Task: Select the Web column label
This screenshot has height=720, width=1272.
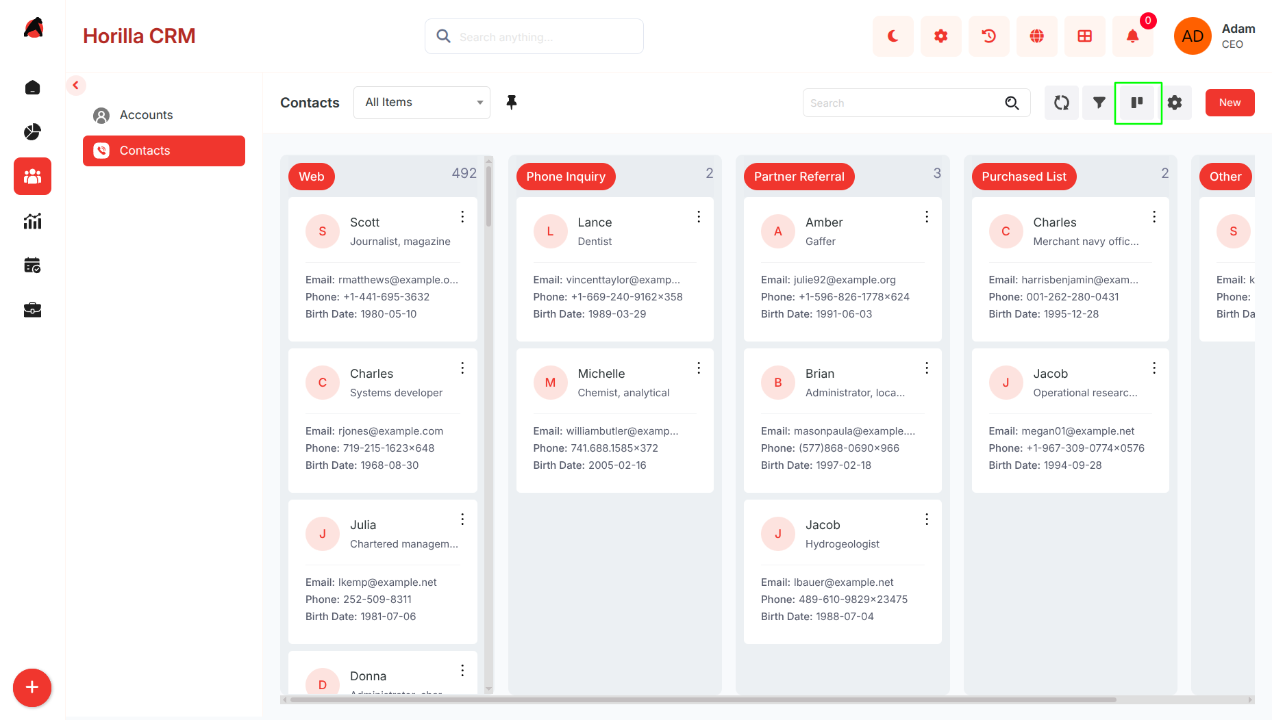Action: [312, 177]
